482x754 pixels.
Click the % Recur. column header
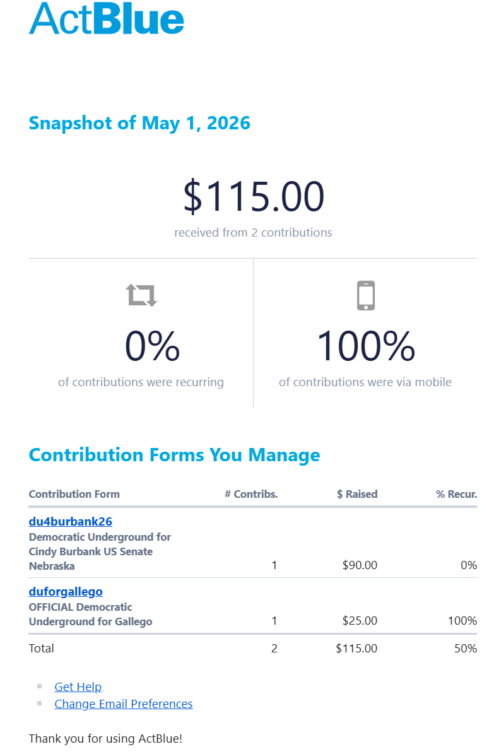click(x=457, y=494)
